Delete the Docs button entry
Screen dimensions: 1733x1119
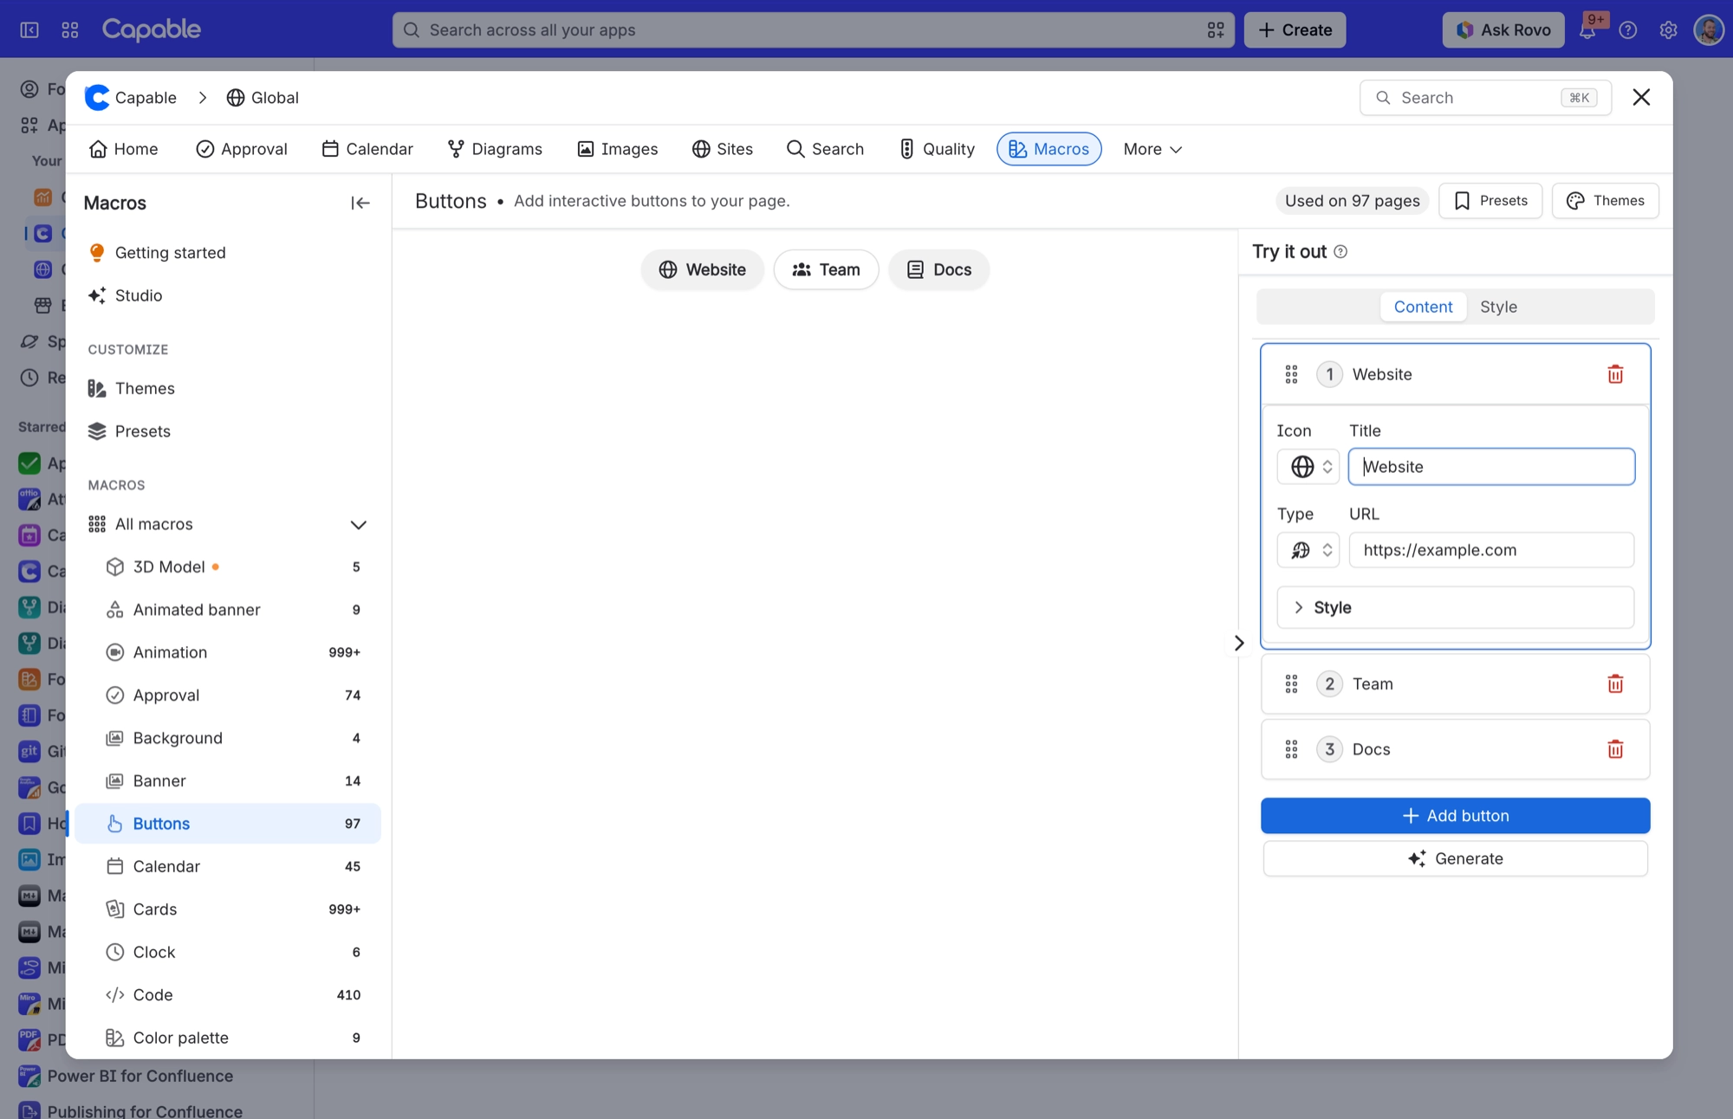tap(1615, 749)
